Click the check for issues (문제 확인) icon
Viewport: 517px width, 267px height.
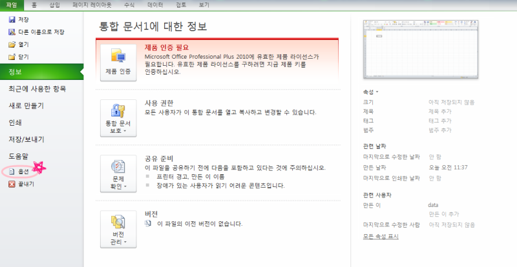[x=118, y=166]
